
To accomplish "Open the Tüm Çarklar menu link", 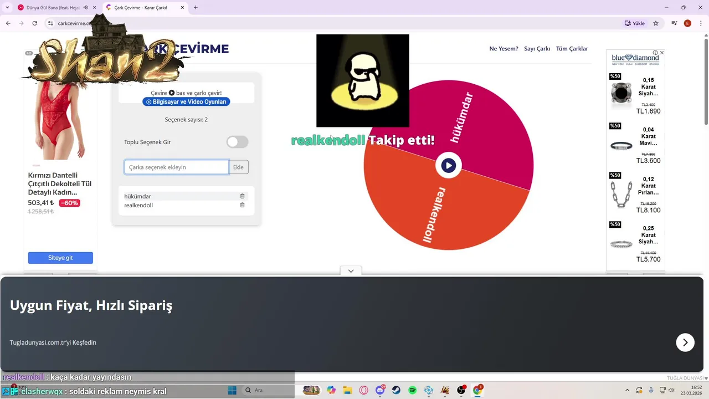I will pyautogui.click(x=572, y=49).
